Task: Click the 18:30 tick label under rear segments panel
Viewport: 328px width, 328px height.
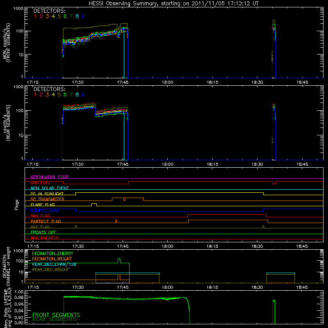Action: (x=257, y=164)
